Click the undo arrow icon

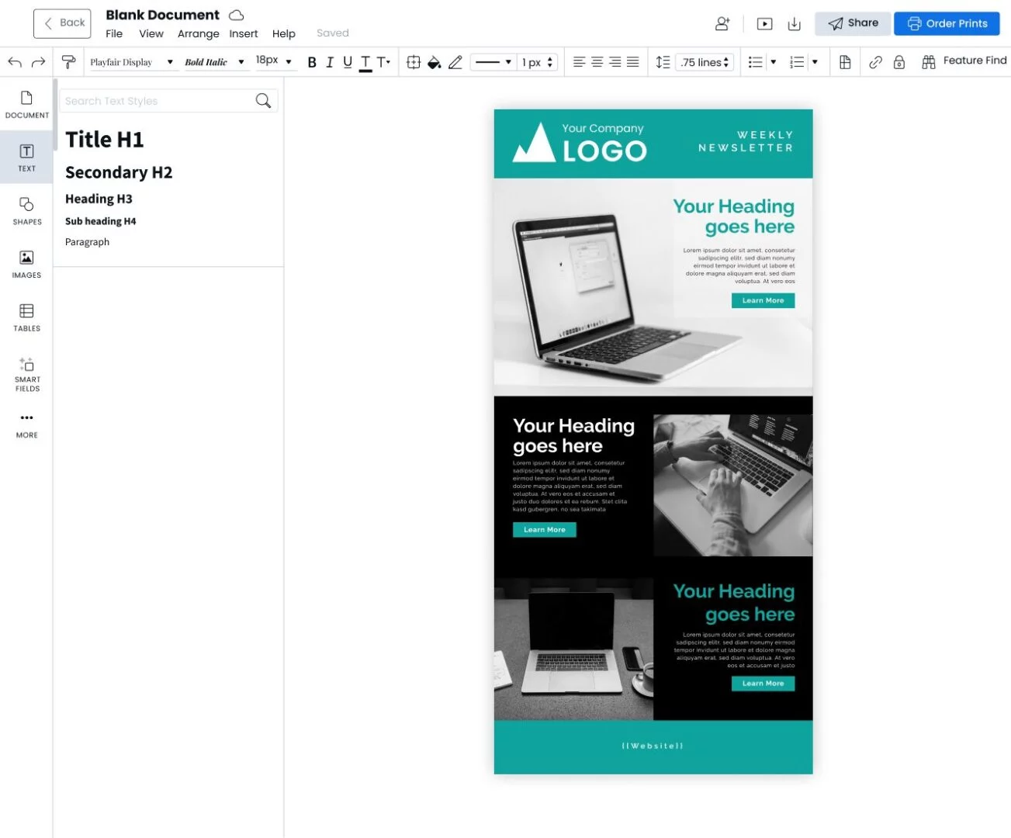point(15,62)
